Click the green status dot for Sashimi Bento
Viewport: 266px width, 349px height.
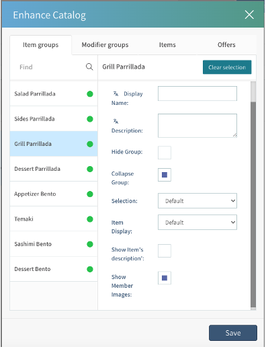(x=90, y=244)
